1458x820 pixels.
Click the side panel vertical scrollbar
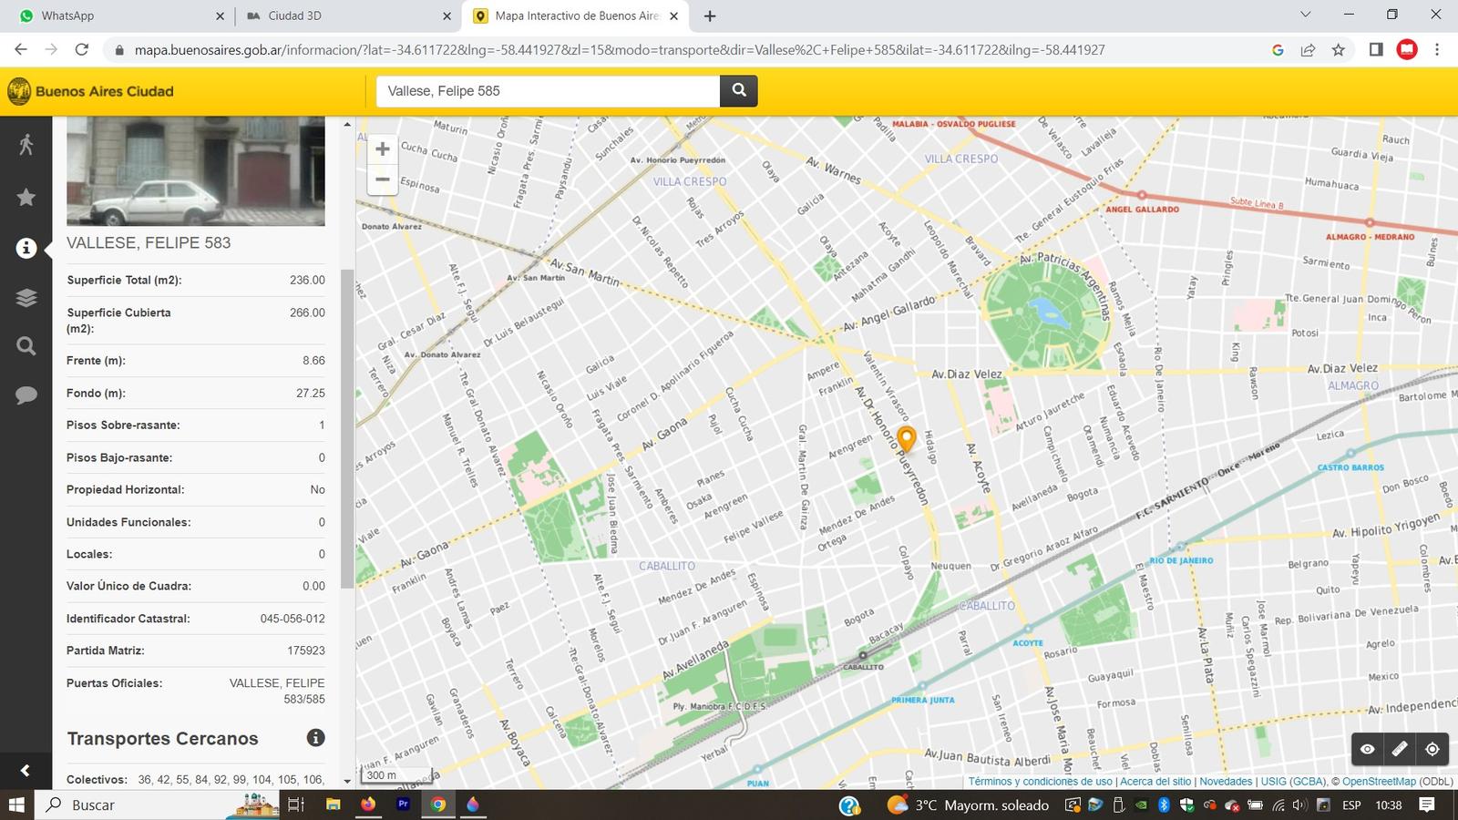click(x=347, y=428)
